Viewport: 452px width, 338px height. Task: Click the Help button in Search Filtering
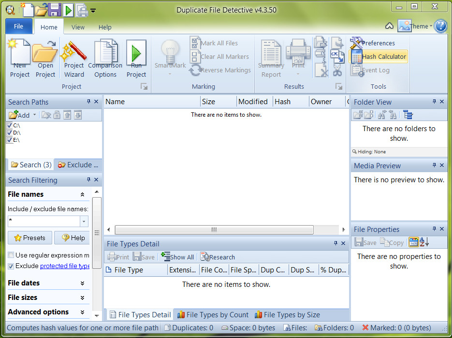[x=72, y=238]
